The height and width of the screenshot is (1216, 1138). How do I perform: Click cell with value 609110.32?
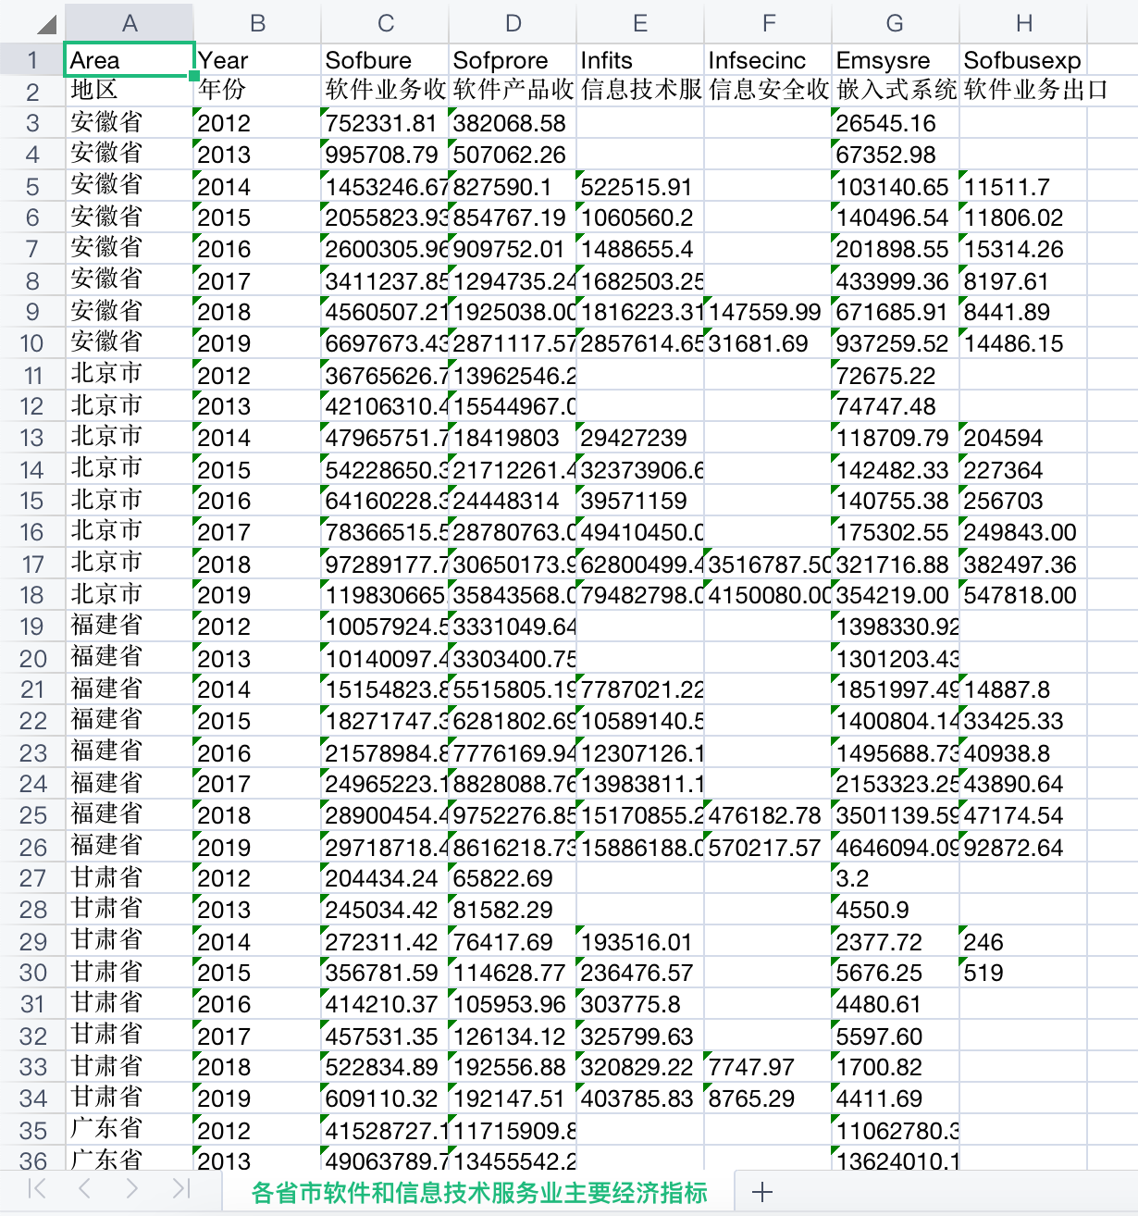[x=385, y=1098]
